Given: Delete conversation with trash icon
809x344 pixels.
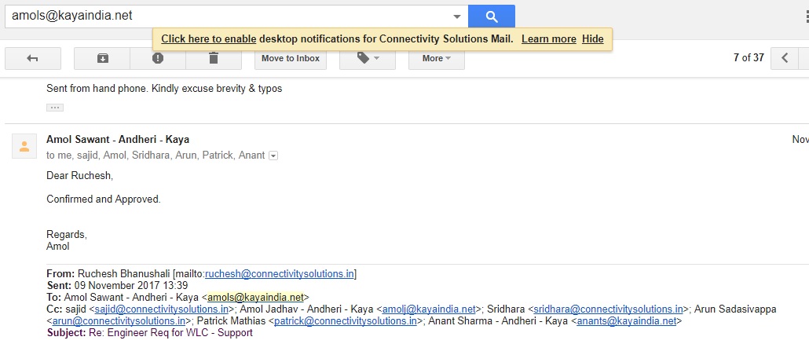Looking at the screenshot, I should tap(214, 58).
